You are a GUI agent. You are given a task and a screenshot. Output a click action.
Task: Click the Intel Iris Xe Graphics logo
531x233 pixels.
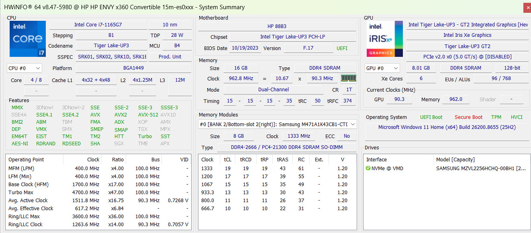point(384,39)
